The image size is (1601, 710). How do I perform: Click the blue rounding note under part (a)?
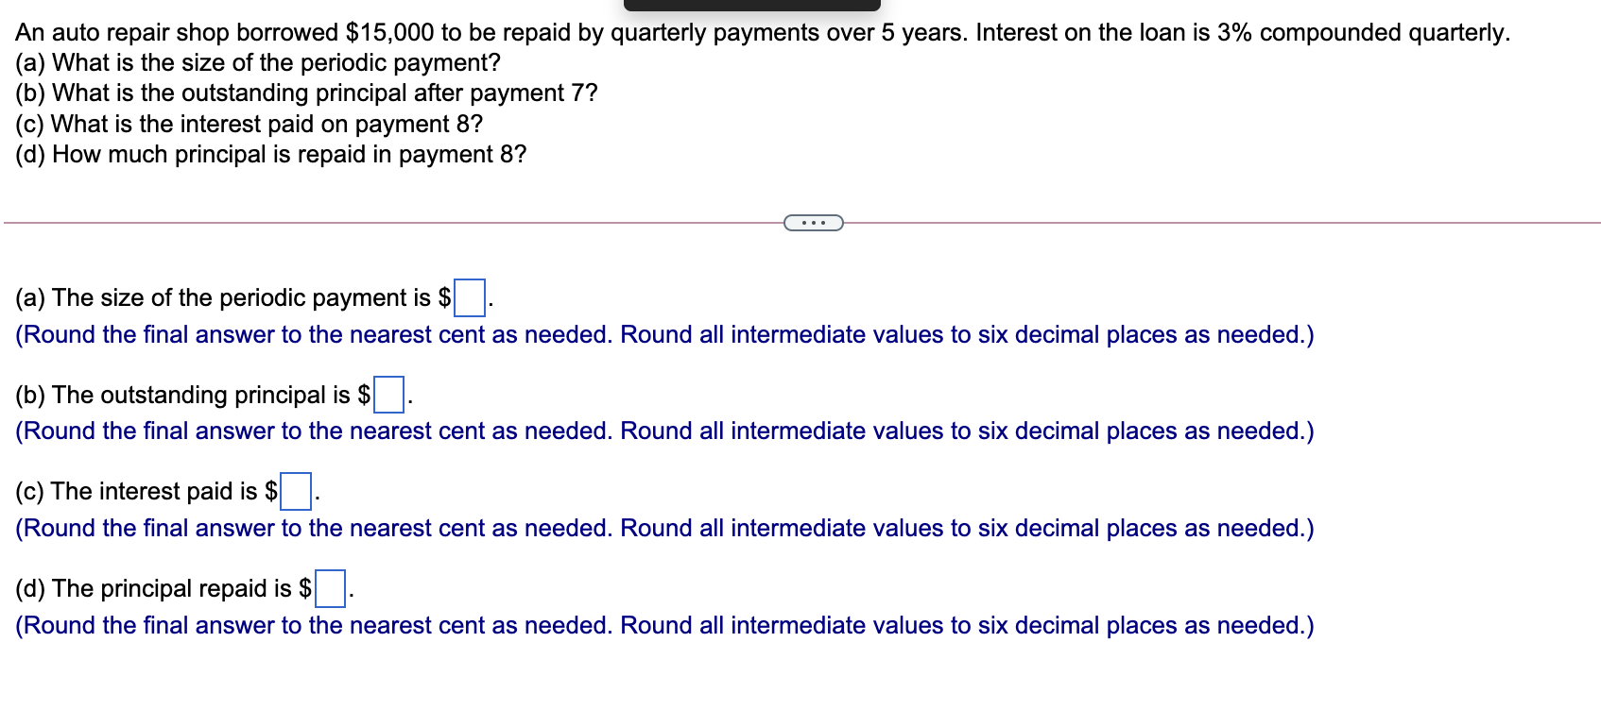pos(664,334)
